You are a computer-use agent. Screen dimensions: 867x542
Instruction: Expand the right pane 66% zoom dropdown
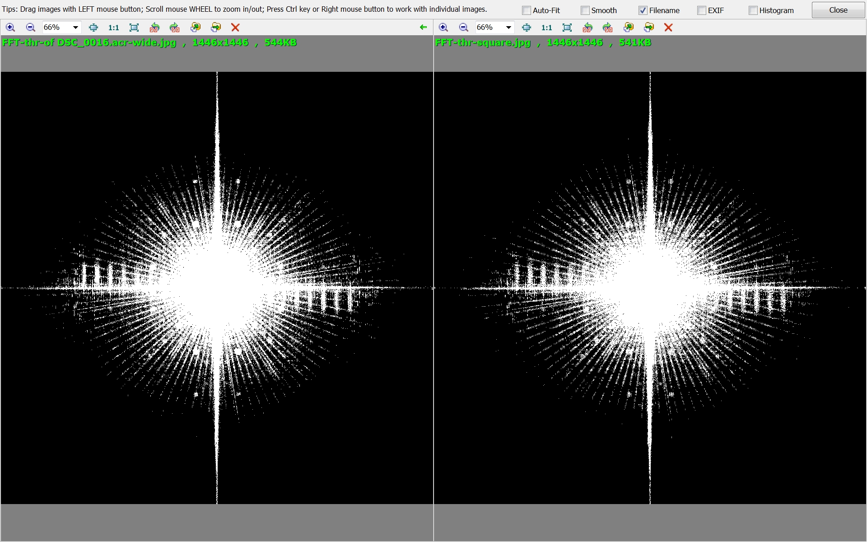pyautogui.click(x=508, y=28)
